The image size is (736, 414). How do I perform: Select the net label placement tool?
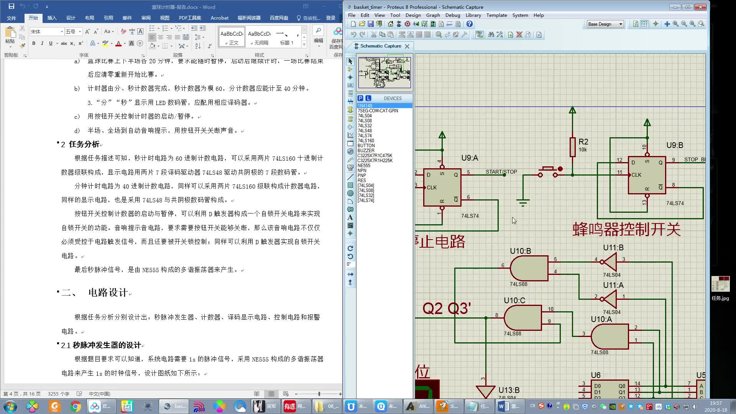tap(350, 85)
